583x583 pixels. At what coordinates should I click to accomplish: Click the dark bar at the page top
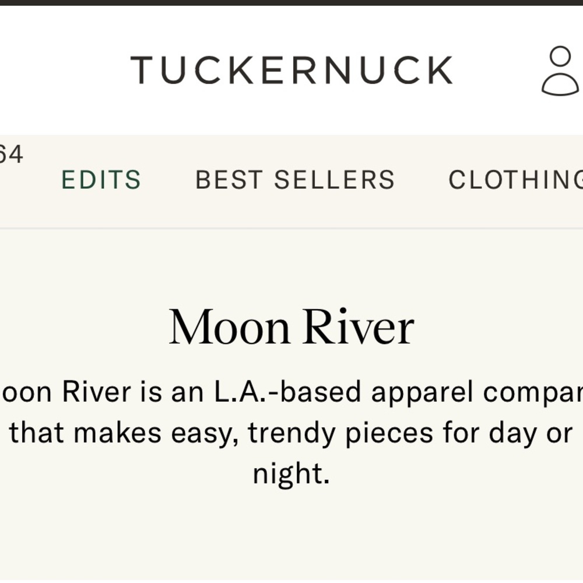[291, 2]
